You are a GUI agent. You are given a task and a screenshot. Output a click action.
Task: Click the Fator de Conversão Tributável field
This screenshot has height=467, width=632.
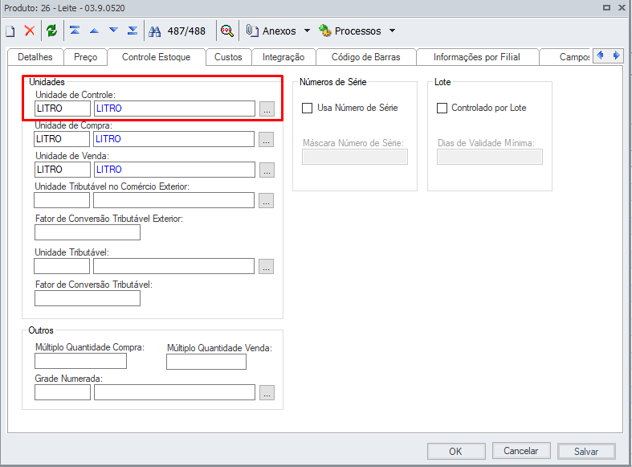tap(88, 298)
